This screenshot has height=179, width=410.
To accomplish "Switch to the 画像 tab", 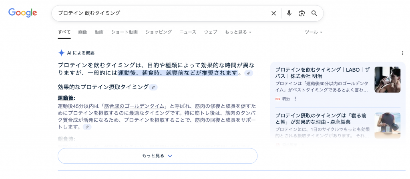I will point(82,32).
